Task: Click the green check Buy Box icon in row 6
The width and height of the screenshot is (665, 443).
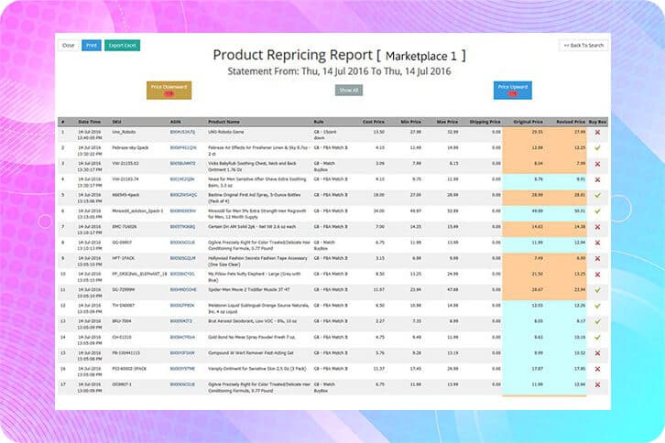Action: pyautogui.click(x=597, y=211)
